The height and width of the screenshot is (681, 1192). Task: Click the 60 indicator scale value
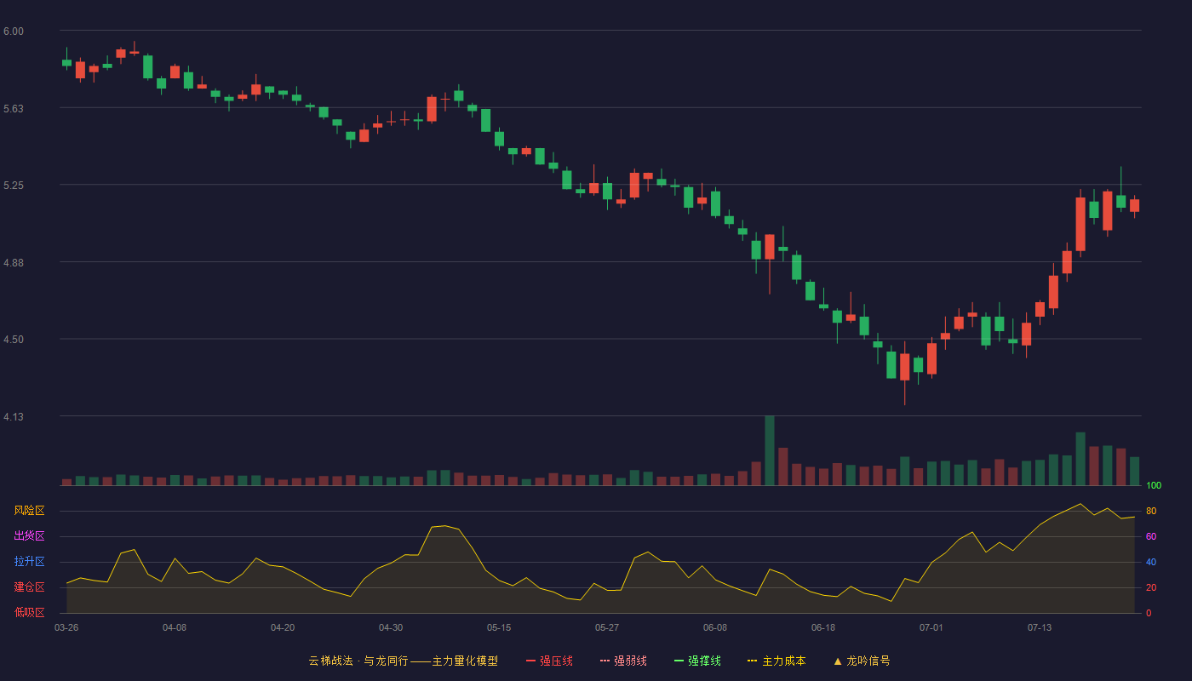pos(1151,536)
